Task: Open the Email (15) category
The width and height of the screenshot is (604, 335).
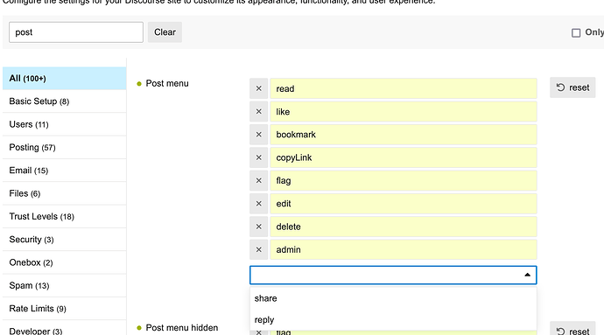Action: pos(64,171)
